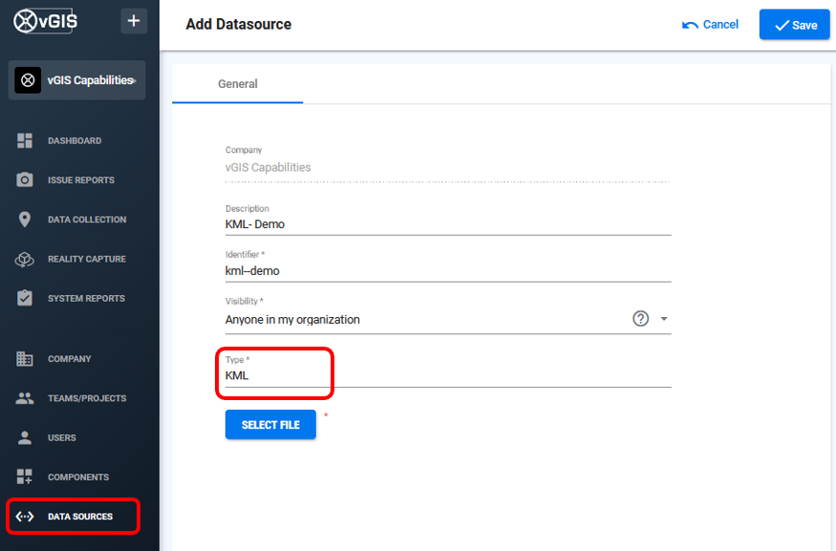
Task: Click the System Reports clipboard icon
Action: pos(25,298)
